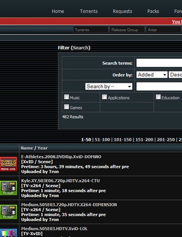Screen dimensions: 182x237
Task: Click '[TV-XviD]' tag text
Action: click(32, 234)
